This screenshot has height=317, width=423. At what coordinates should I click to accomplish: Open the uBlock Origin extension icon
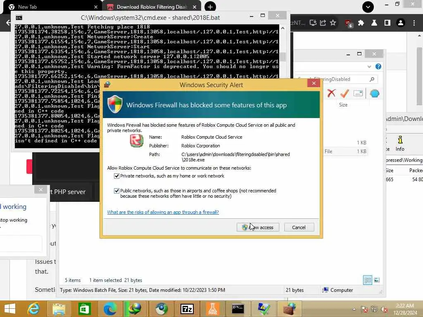click(x=348, y=23)
